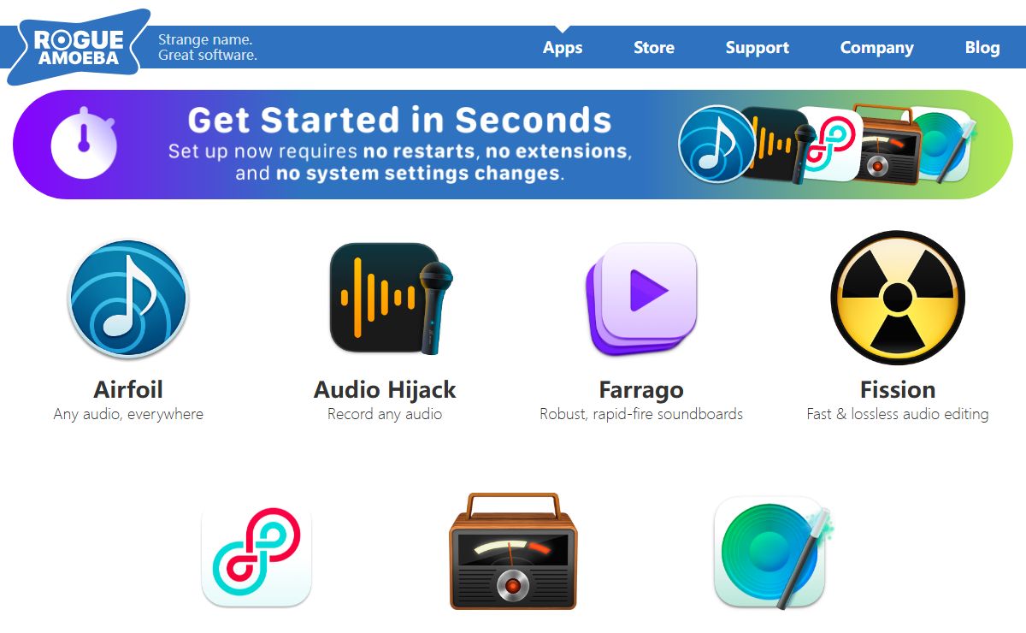Click the Audio Hijack icon in banner

pos(778,145)
